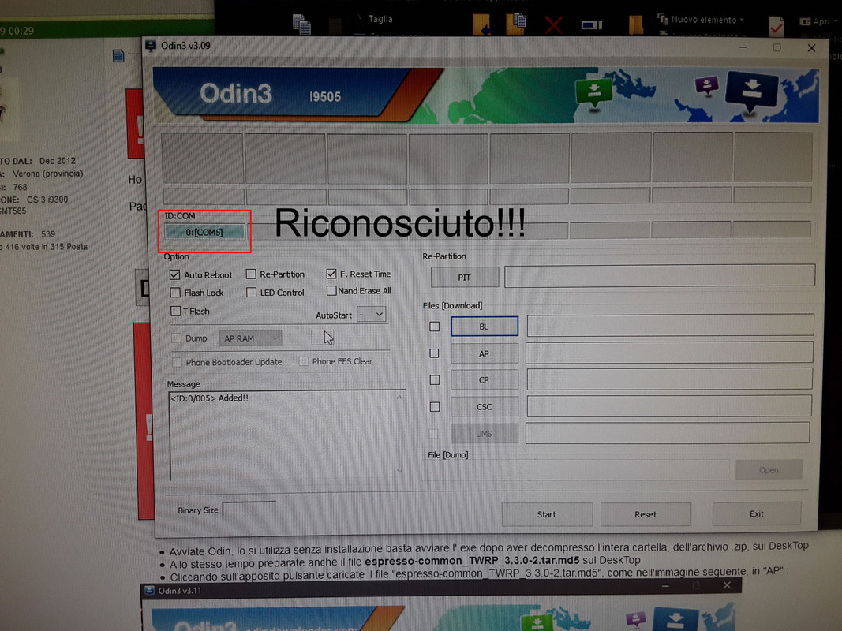Click the Reset button
Viewport: 842px width, 631px height.
646,514
